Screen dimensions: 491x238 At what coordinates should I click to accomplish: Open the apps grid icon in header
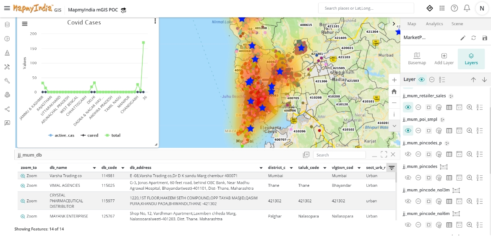click(442, 8)
